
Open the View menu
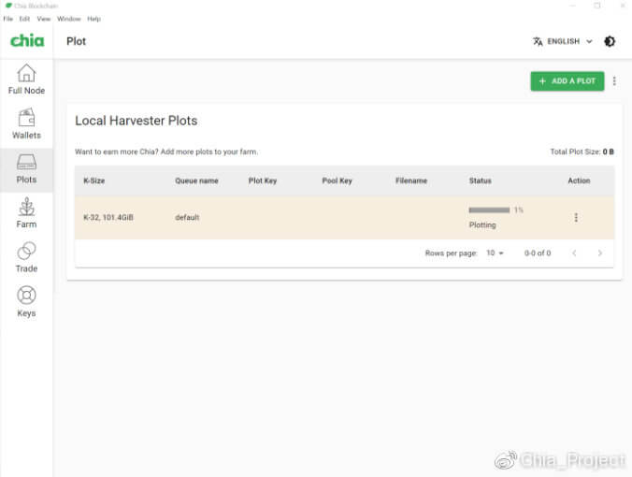tap(44, 19)
